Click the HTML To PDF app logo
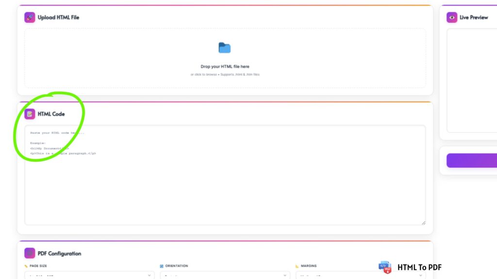This screenshot has height=279, width=497. coord(384,267)
